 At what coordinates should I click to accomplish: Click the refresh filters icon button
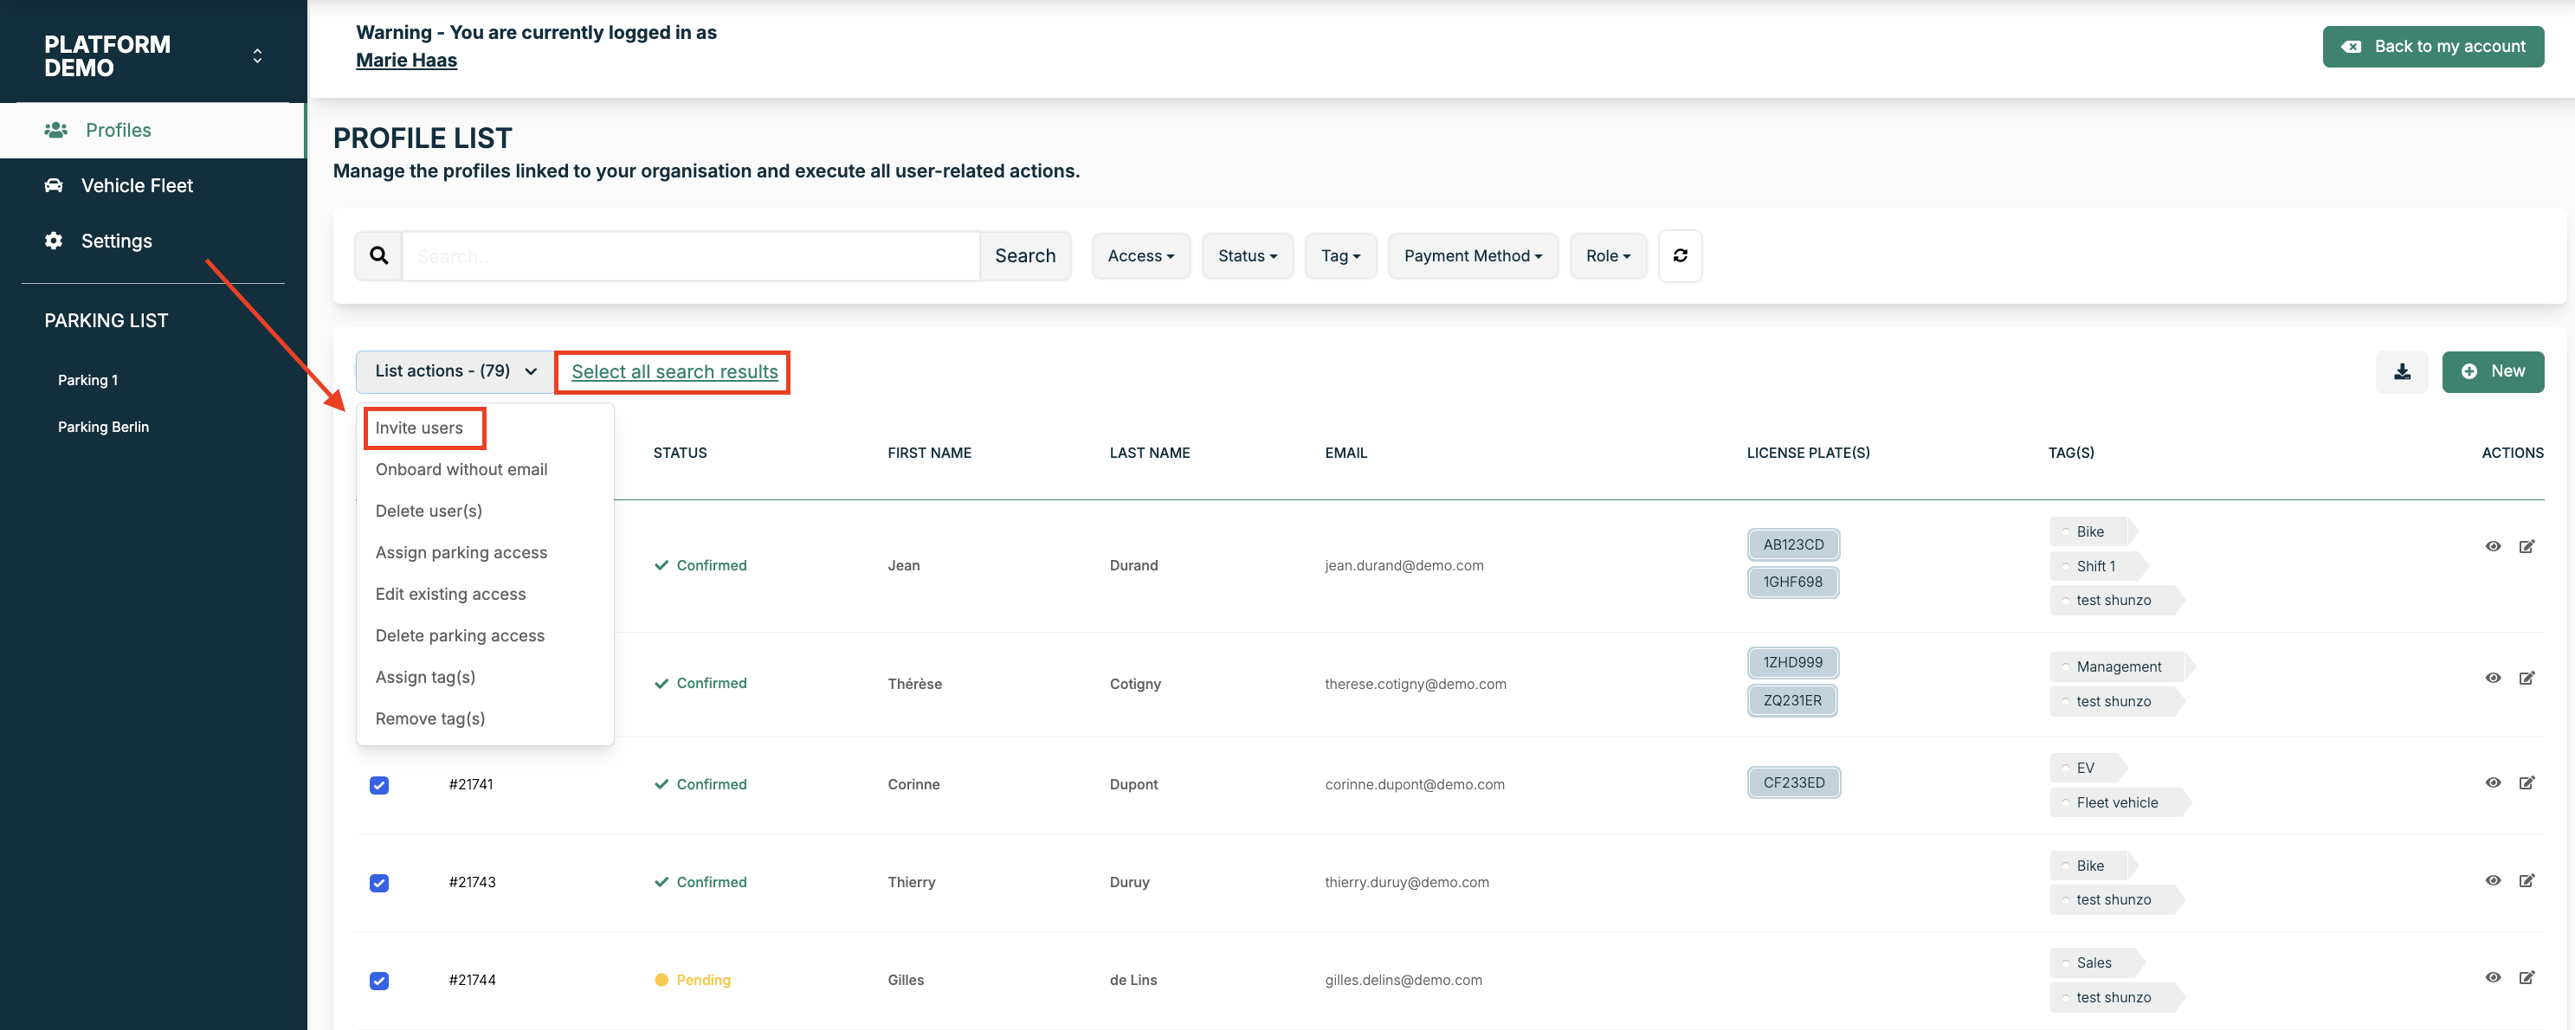1680,255
